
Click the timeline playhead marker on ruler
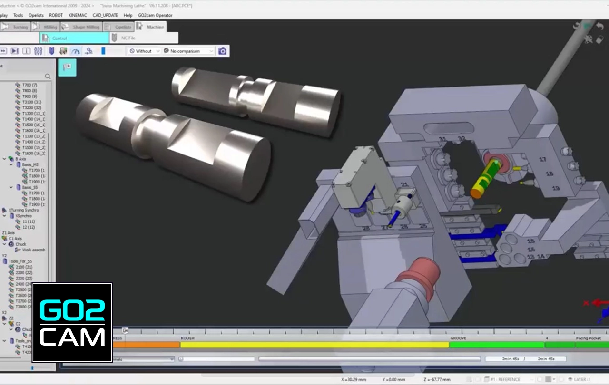point(125,330)
